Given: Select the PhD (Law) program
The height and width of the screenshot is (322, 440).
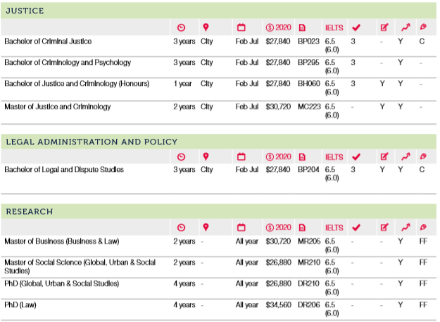Looking at the screenshot, I should click(21, 305).
